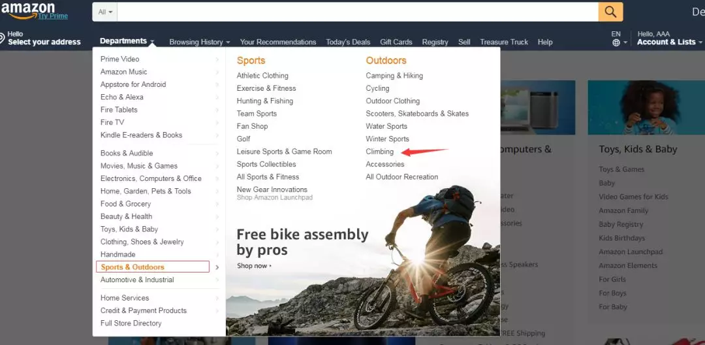The height and width of the screenshot is (345, 705).
Task: Open Hunting & Fishing category
Action: pos(265,101)
